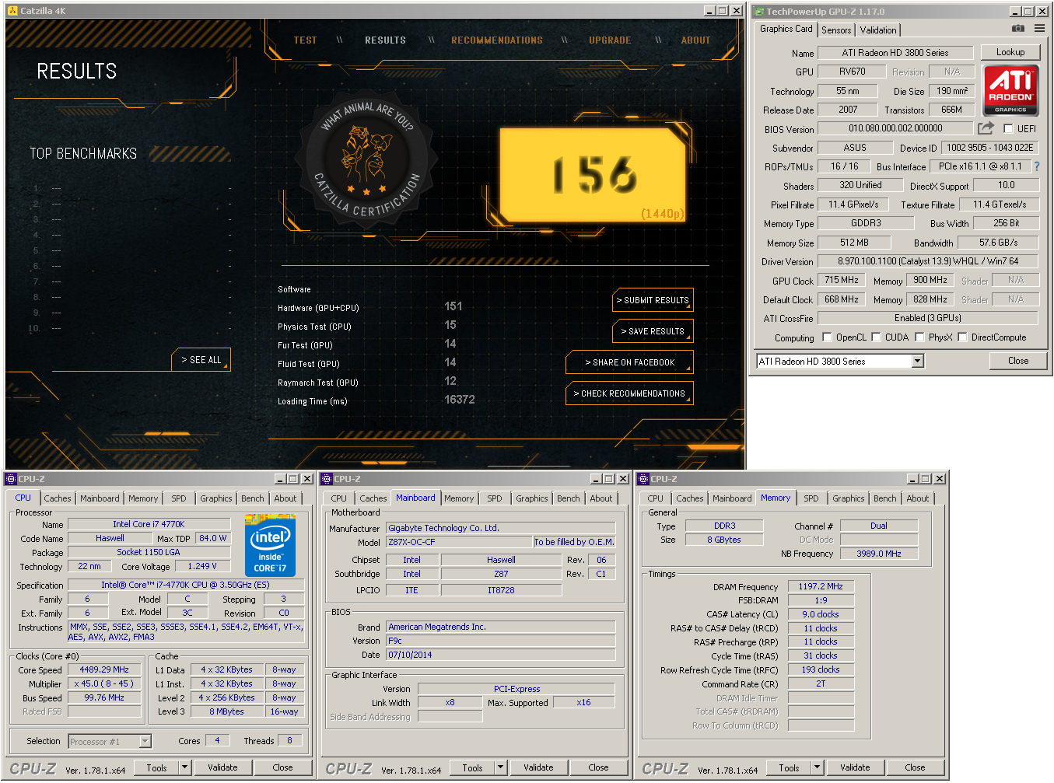Select Caches tab in the CPU-Z CPU window
Image resolution: width=1054 pixels, height=783 pixels.
57,498
